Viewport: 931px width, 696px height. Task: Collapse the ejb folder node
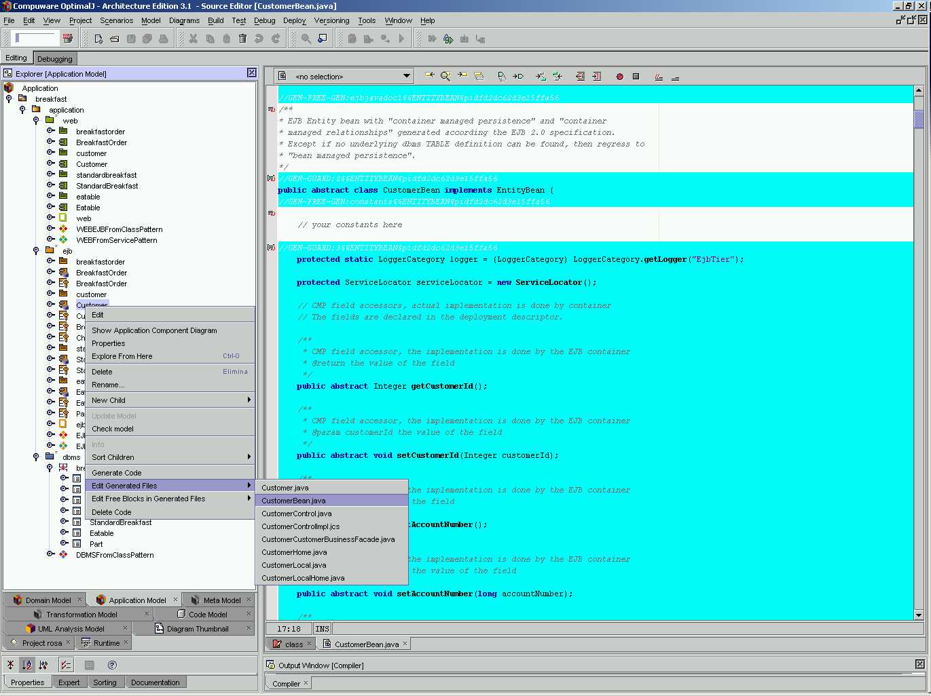point(36,251)
